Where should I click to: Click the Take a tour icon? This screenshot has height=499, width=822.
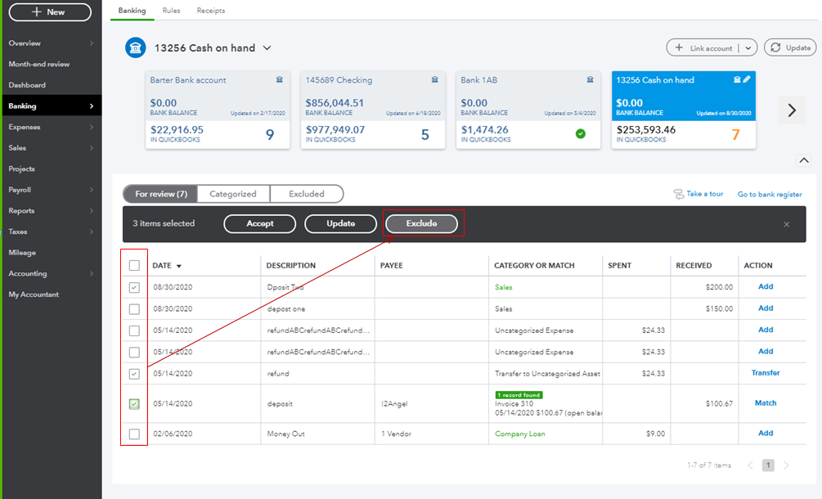678,194
